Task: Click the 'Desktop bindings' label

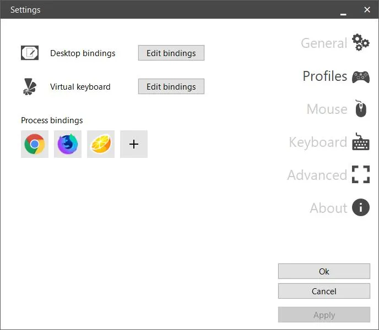Action: (83, 53)
